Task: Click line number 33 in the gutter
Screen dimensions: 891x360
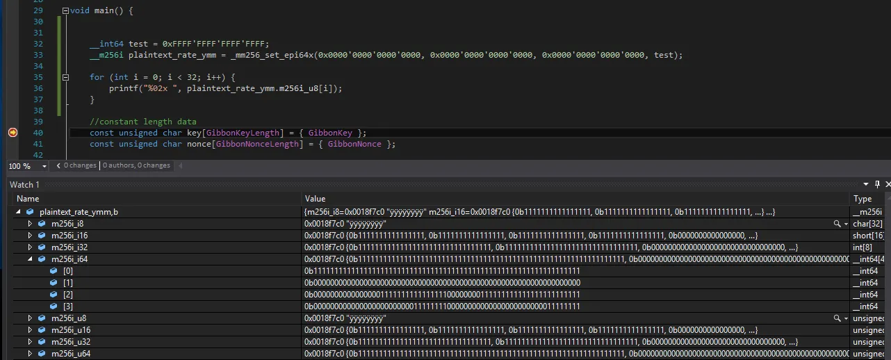Action: pyautogui.click(x=38, y=55)
